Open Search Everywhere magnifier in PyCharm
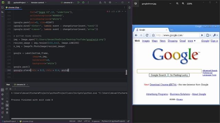Viewport: 220px width, 123px height. (105, 2)
